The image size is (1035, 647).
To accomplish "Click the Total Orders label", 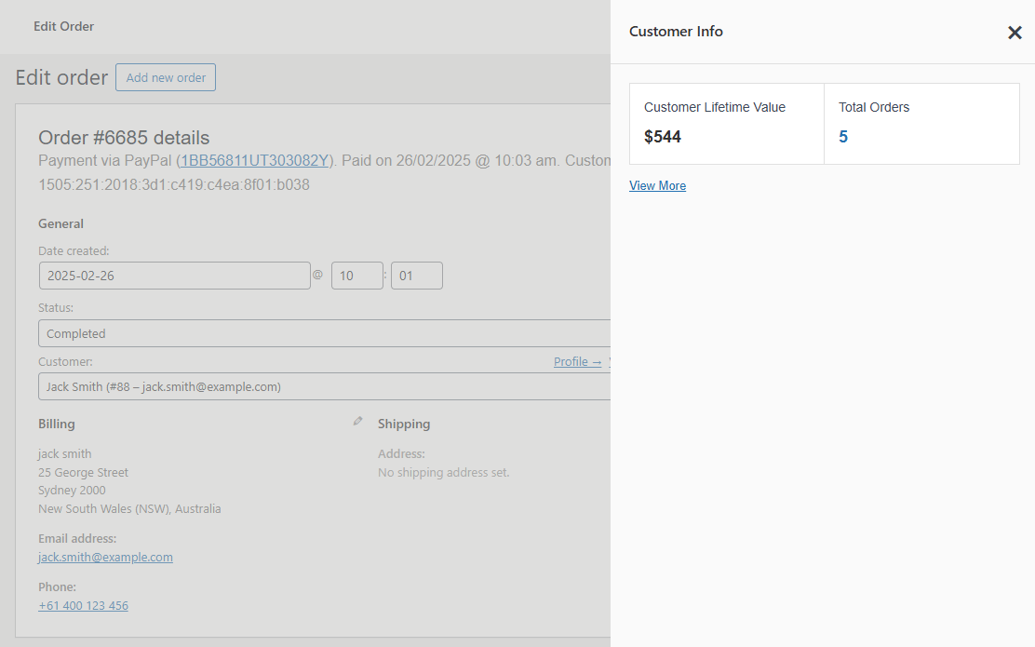I will (x=874, y=107).
